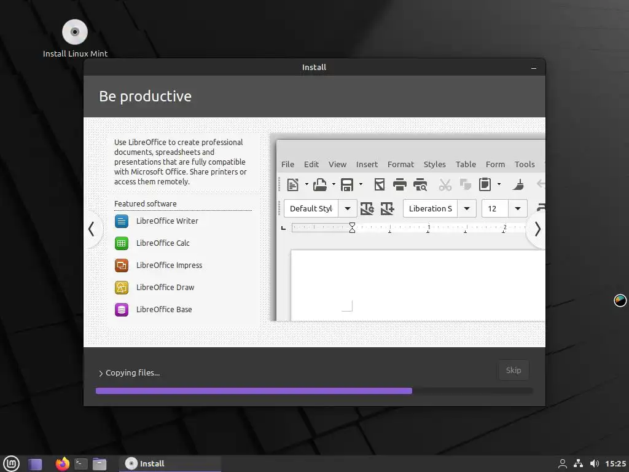Viewport: 629px width, 472px height.
Task: Open the Table menu in preview
Action: point(466,165)
